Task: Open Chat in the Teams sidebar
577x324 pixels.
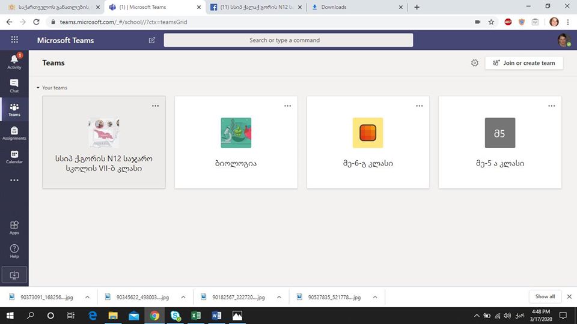Action: click(x=14, y=86)
